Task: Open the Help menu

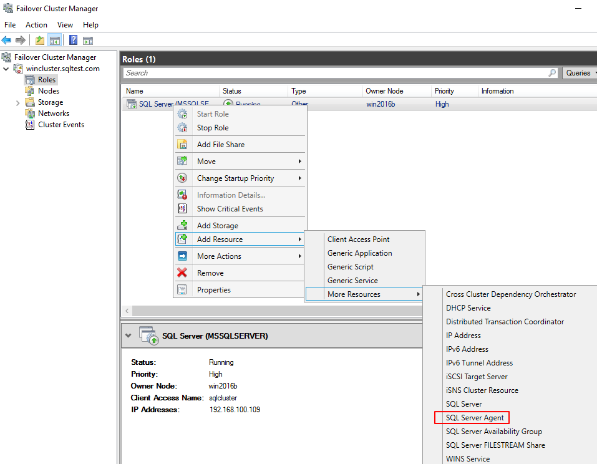Action: pyautogui.click(x=90, y=25)
